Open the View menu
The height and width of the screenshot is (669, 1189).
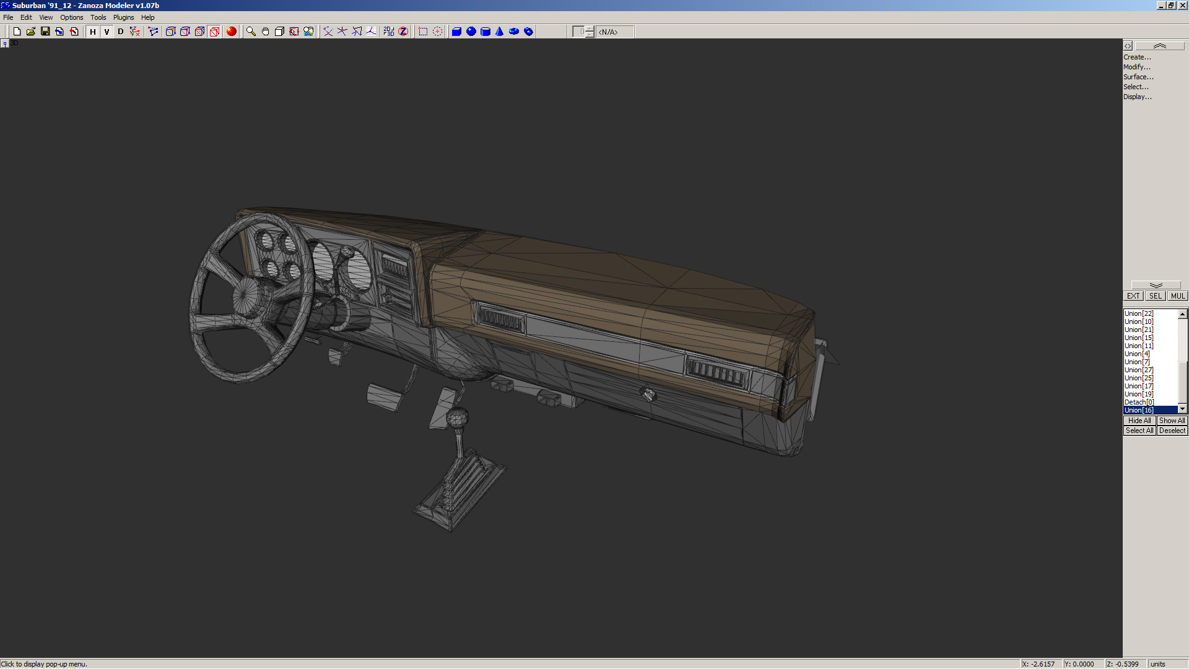pyautogui.click(x=46, y=17)
